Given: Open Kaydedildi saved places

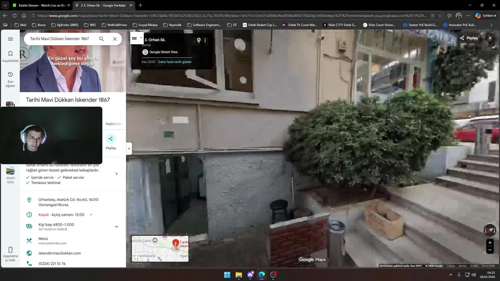Looking at the screenshot, I should click(11, 57).
